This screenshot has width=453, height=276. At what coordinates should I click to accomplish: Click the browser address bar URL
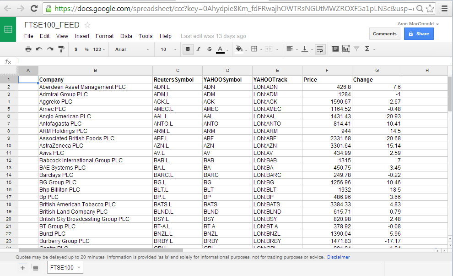click(234, 9)
